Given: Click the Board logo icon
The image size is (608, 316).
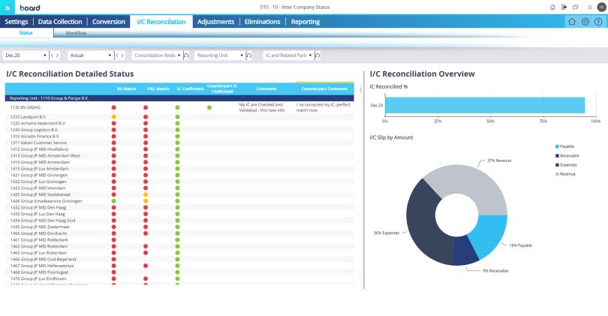Looking at the screenshot, I should 8,7.
